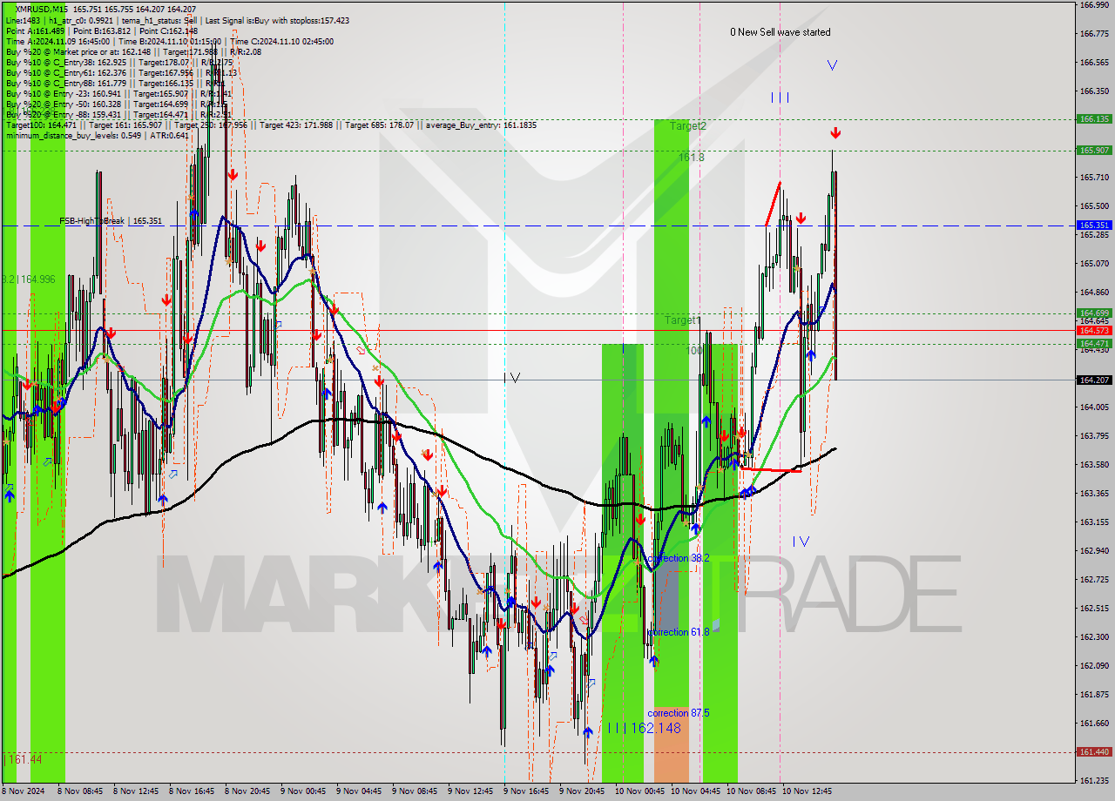Click the '10 Nov 00:45' time axis label
The width and height of the screenshot is (1115, 801).
640,791
